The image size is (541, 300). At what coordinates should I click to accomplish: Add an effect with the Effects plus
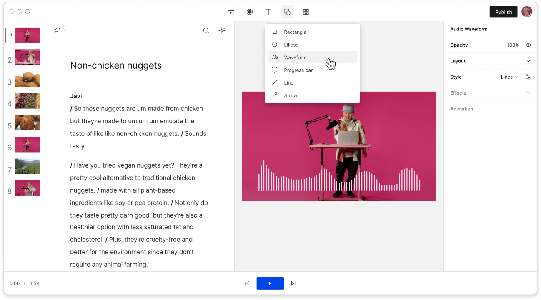click(528, 93)
